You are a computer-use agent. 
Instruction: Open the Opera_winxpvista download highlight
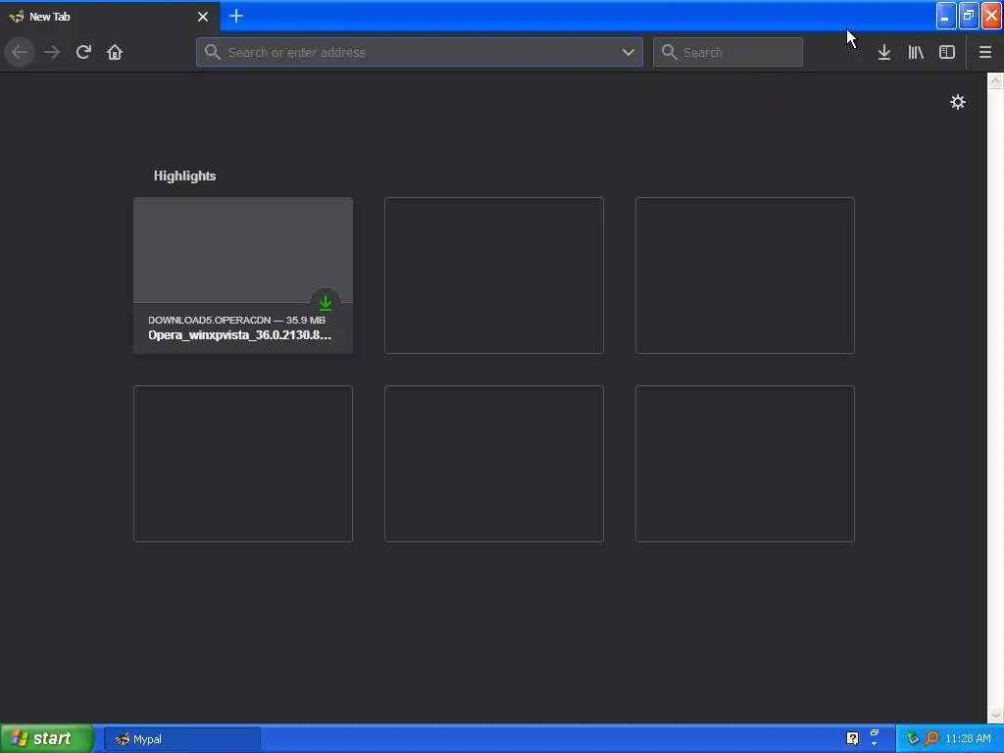click(x=243, y=276)
